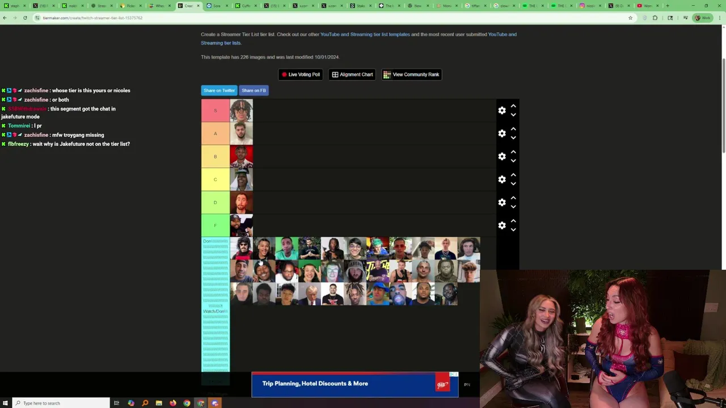Screen dimensions: 726x408
Task: Open settings gear for A tier row
Action: pos(502,133)
